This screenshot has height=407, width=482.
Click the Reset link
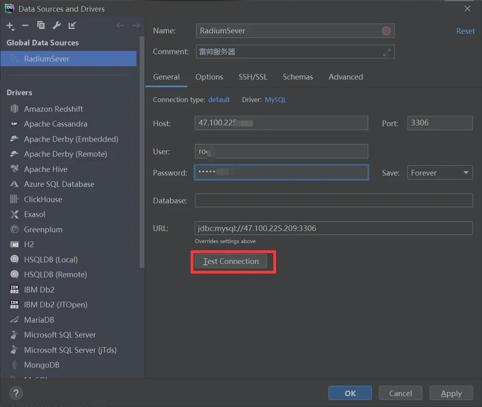point(465,31)
